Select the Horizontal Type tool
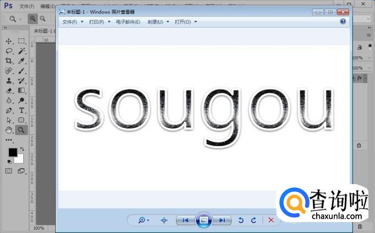Screen dimensions: 375x233 [x=21, y=110]
